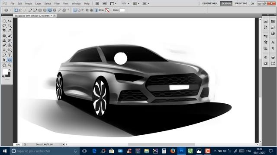Open geometry options arrow after Custom Shape

click(68, 10)
